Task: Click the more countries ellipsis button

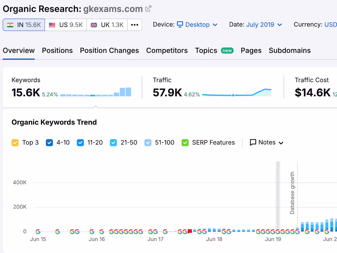Action: (135, 25)
